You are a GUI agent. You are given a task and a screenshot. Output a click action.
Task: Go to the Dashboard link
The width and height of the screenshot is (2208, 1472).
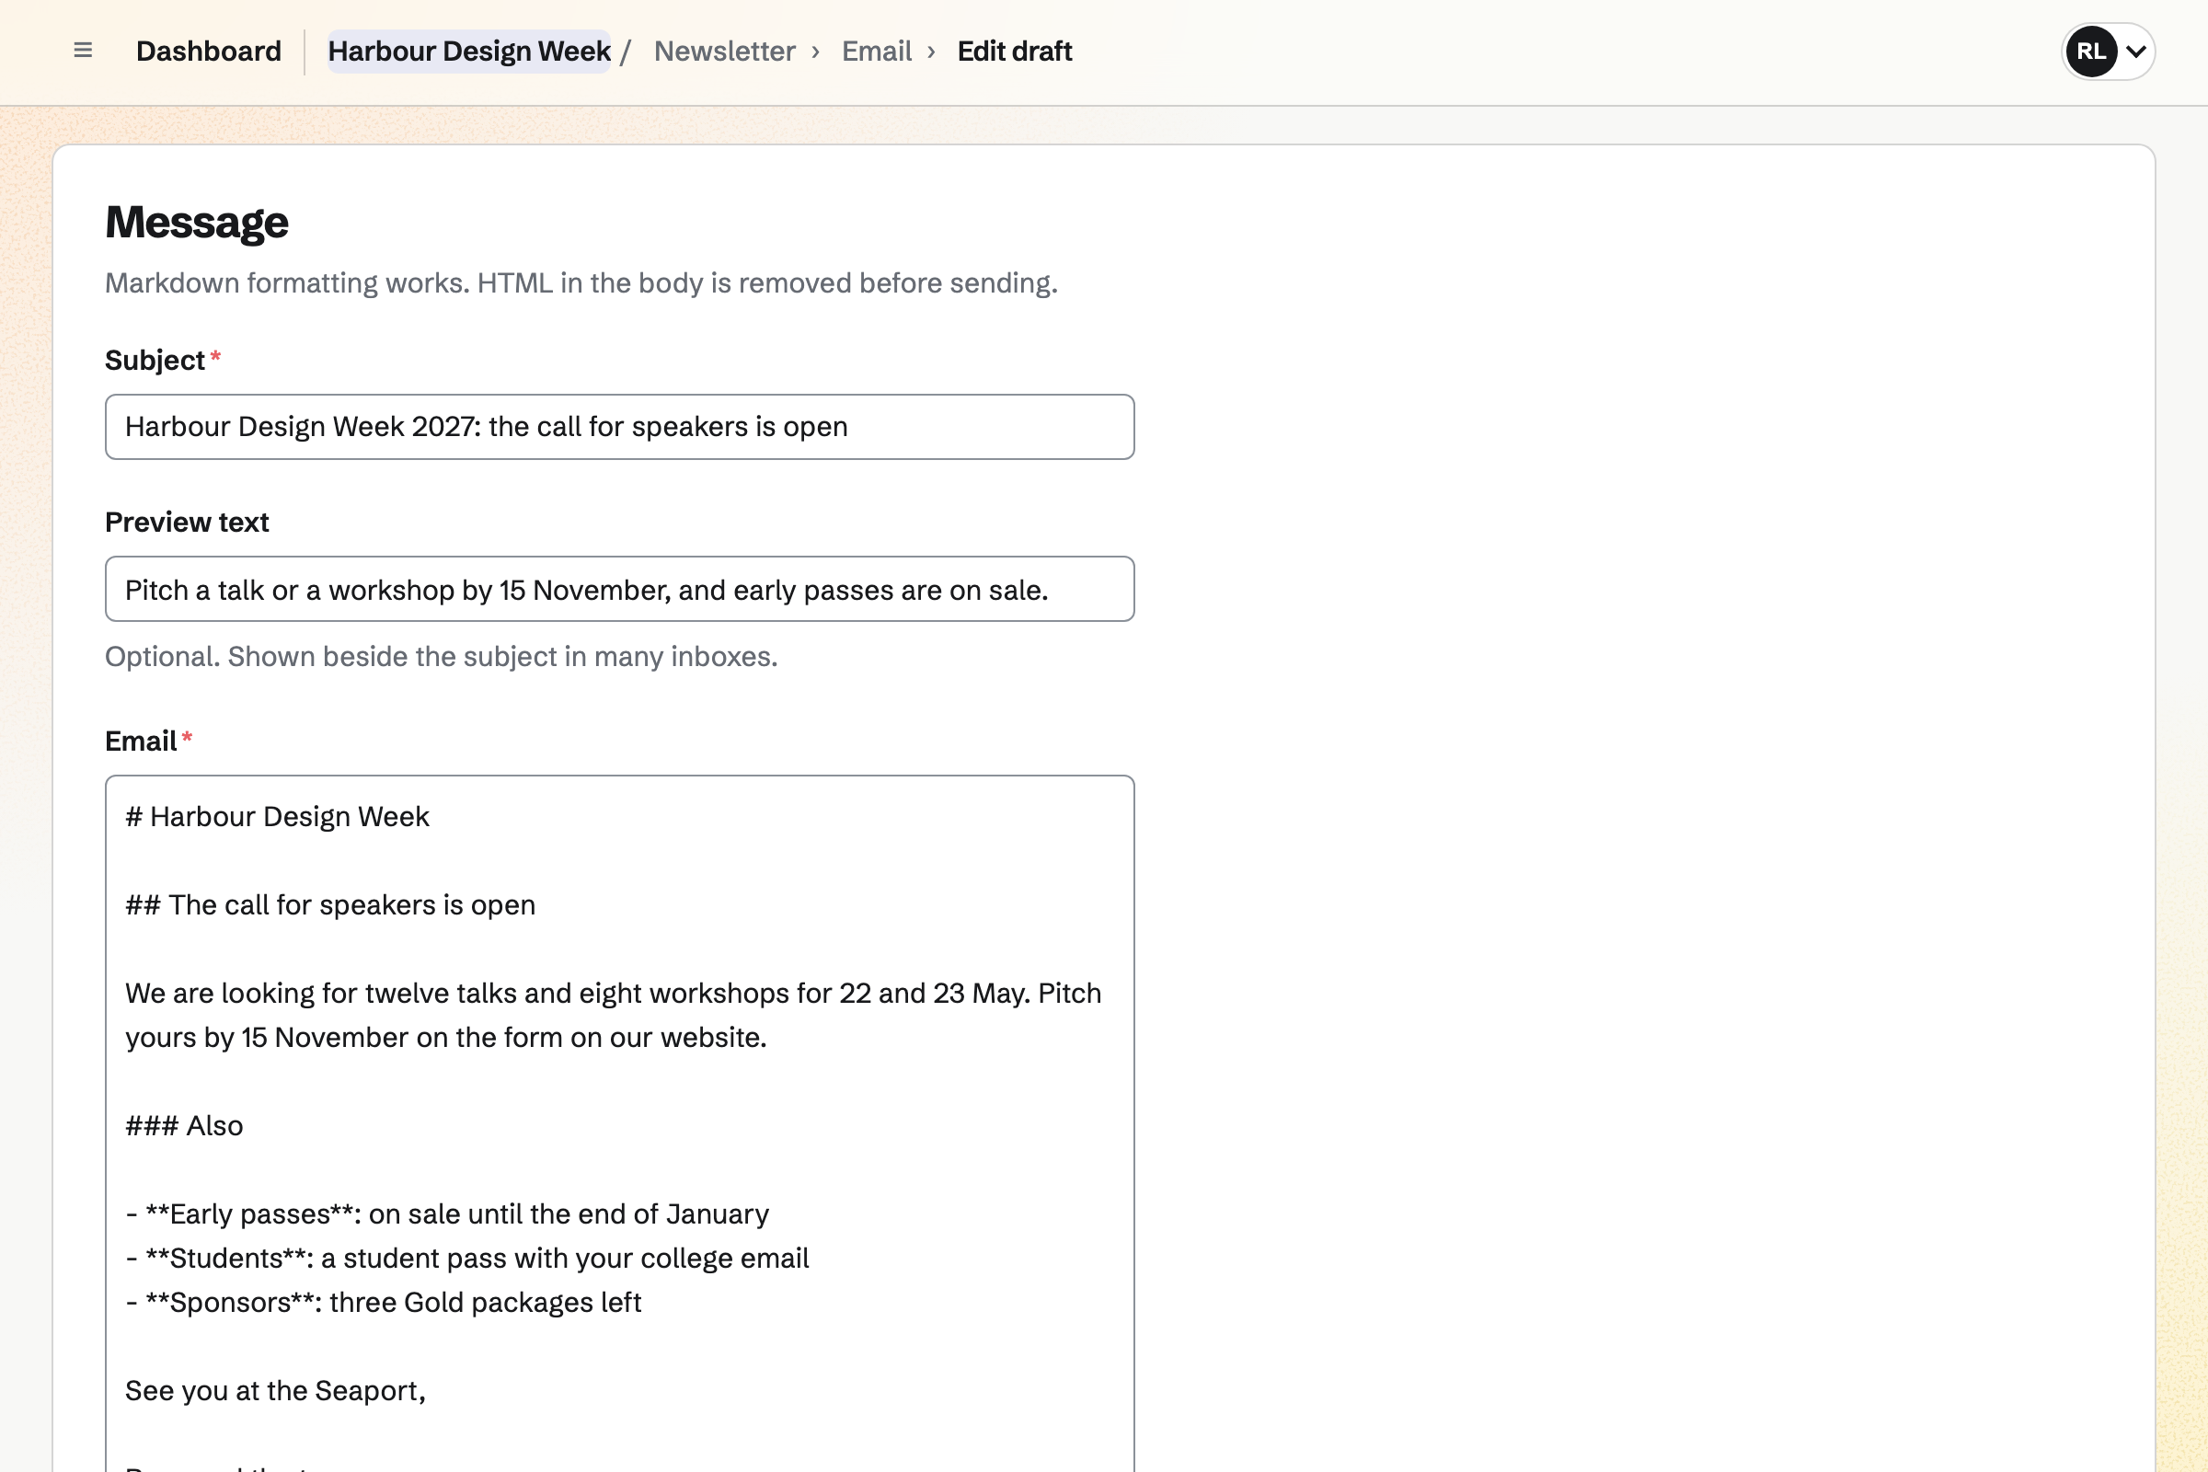click(x=209, y=51)
